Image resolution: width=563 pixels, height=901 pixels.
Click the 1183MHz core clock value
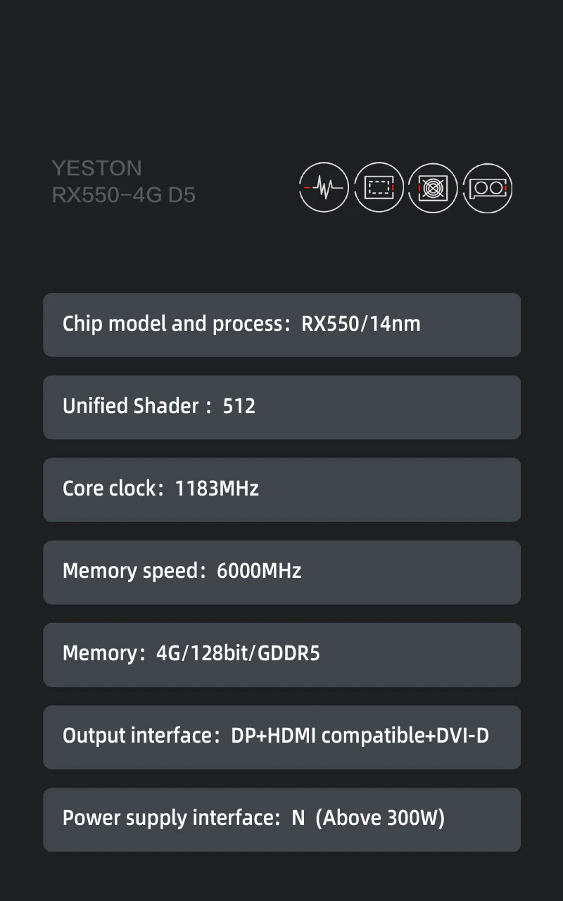217,489
